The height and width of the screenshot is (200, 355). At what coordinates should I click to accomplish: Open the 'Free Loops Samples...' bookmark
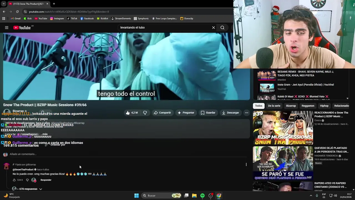164,19
